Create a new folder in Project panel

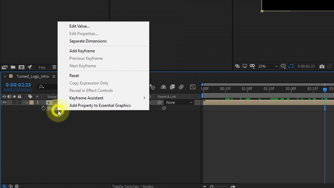coord(13,67)
